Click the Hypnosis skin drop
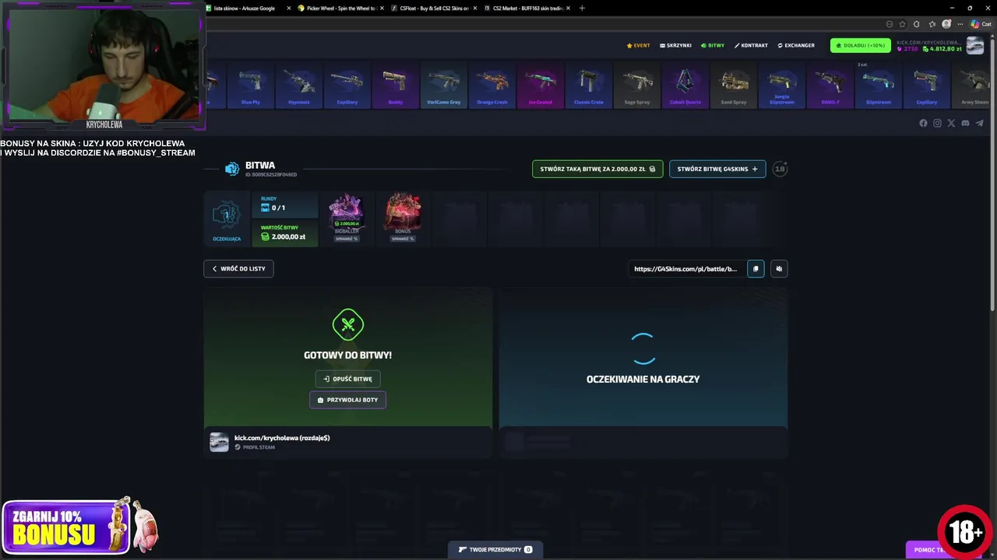 coord(299,86)
